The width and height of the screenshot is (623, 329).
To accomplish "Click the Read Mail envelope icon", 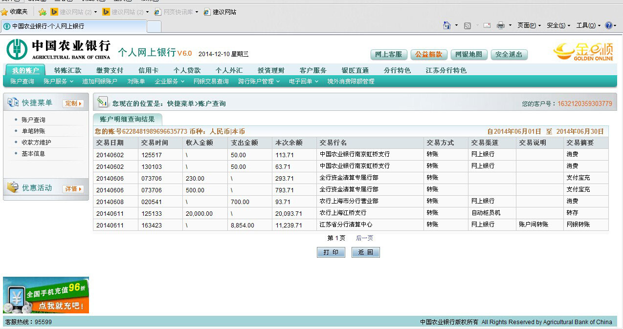I will (x=487, y=25).
